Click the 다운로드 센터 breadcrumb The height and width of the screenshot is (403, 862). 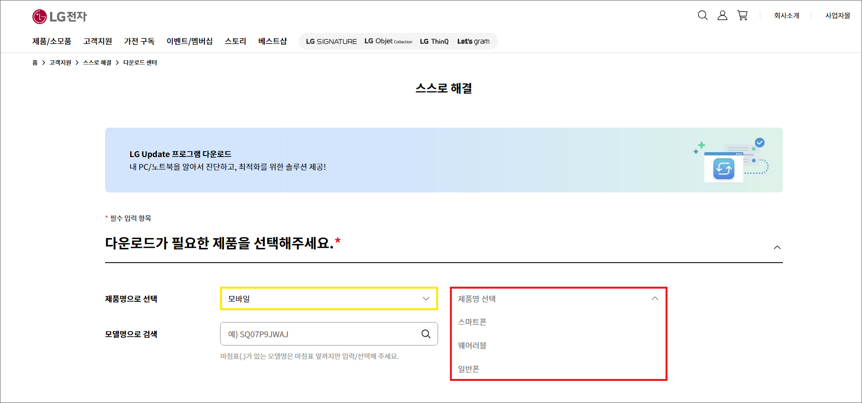[x=140, y=63]
